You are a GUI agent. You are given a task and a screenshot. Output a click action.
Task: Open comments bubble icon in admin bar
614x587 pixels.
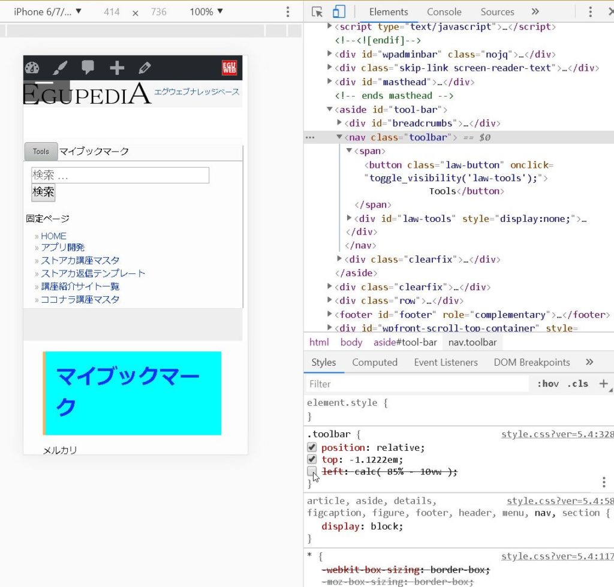88,68
